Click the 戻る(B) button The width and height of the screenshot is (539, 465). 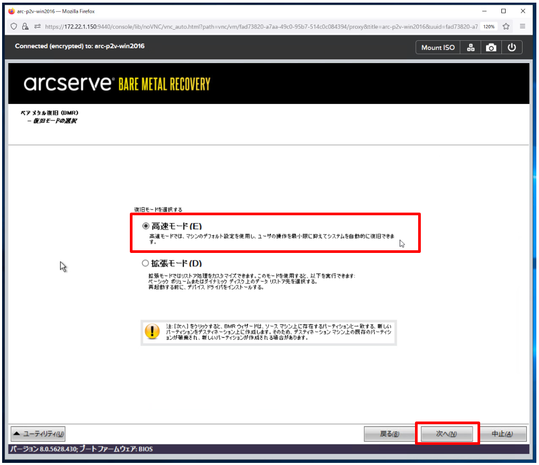(389, 434)
